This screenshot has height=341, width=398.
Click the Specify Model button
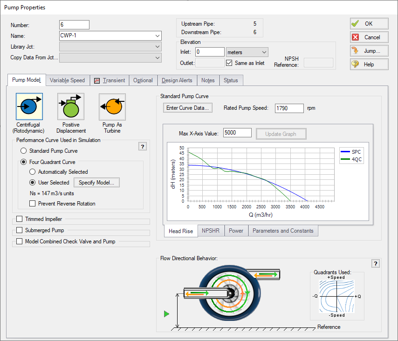pos(96,182)
